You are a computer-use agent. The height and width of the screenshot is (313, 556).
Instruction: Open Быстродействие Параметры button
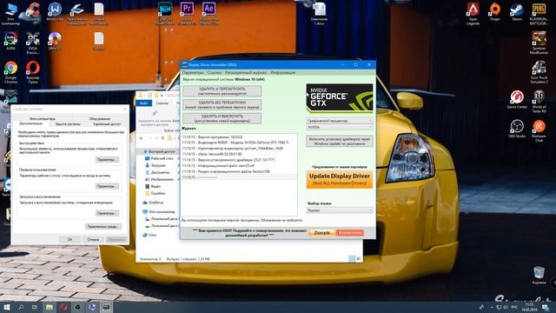[x=107, y=159]
